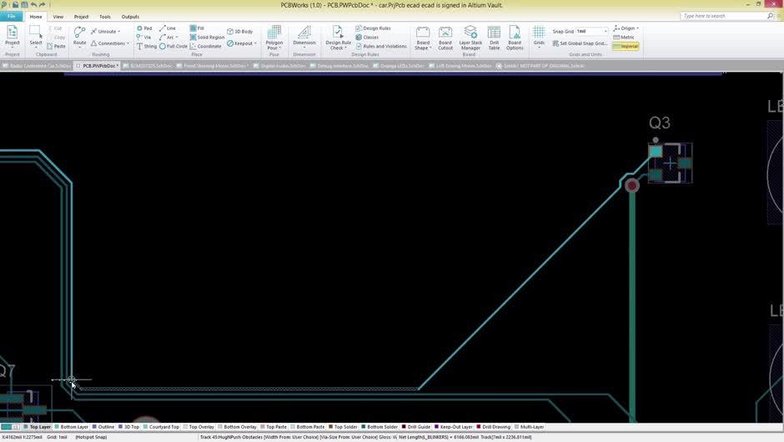This screenshot has width=784, height=442.
Task: Open Layer Stack Manager
Action: [x=470, y=38]
